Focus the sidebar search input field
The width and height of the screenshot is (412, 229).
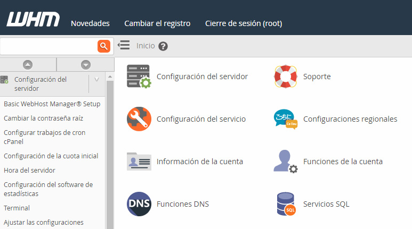pos(48,46)
